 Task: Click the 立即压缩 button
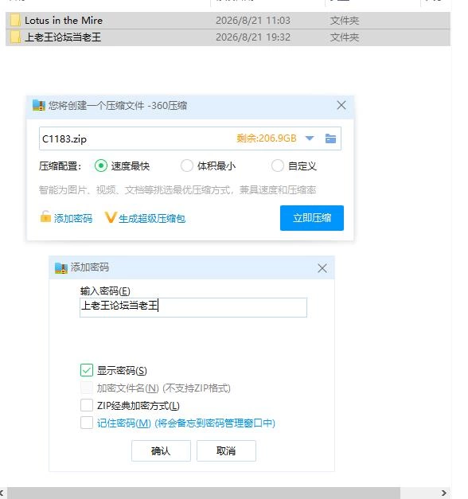312,218
